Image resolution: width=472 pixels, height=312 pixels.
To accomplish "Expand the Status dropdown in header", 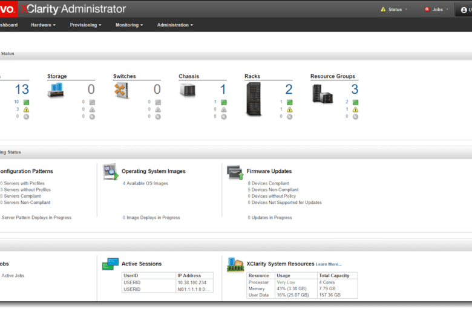I will [394, 9].
